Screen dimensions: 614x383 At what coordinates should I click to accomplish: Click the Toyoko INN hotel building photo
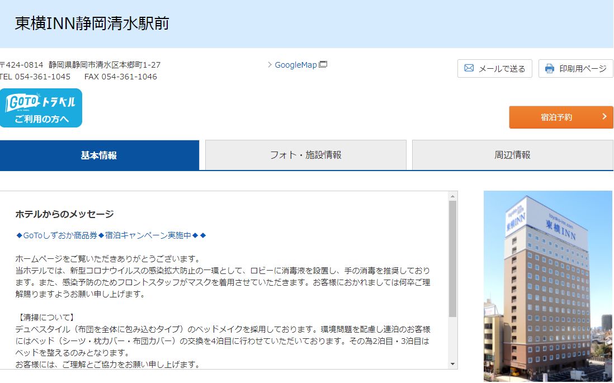[548, 286]
